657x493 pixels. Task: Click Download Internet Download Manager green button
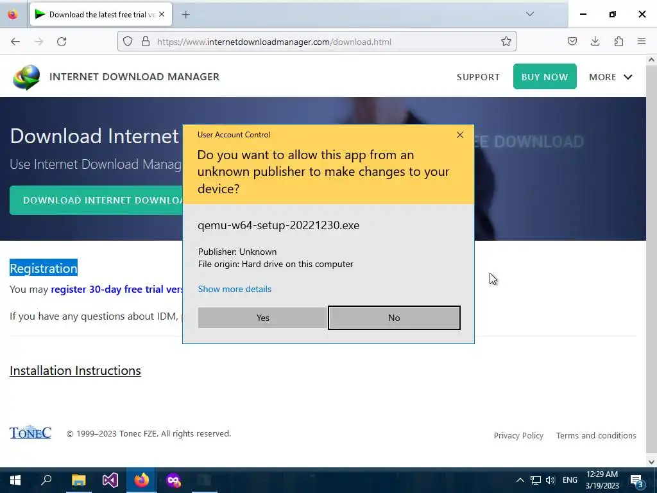click(96, 200)
